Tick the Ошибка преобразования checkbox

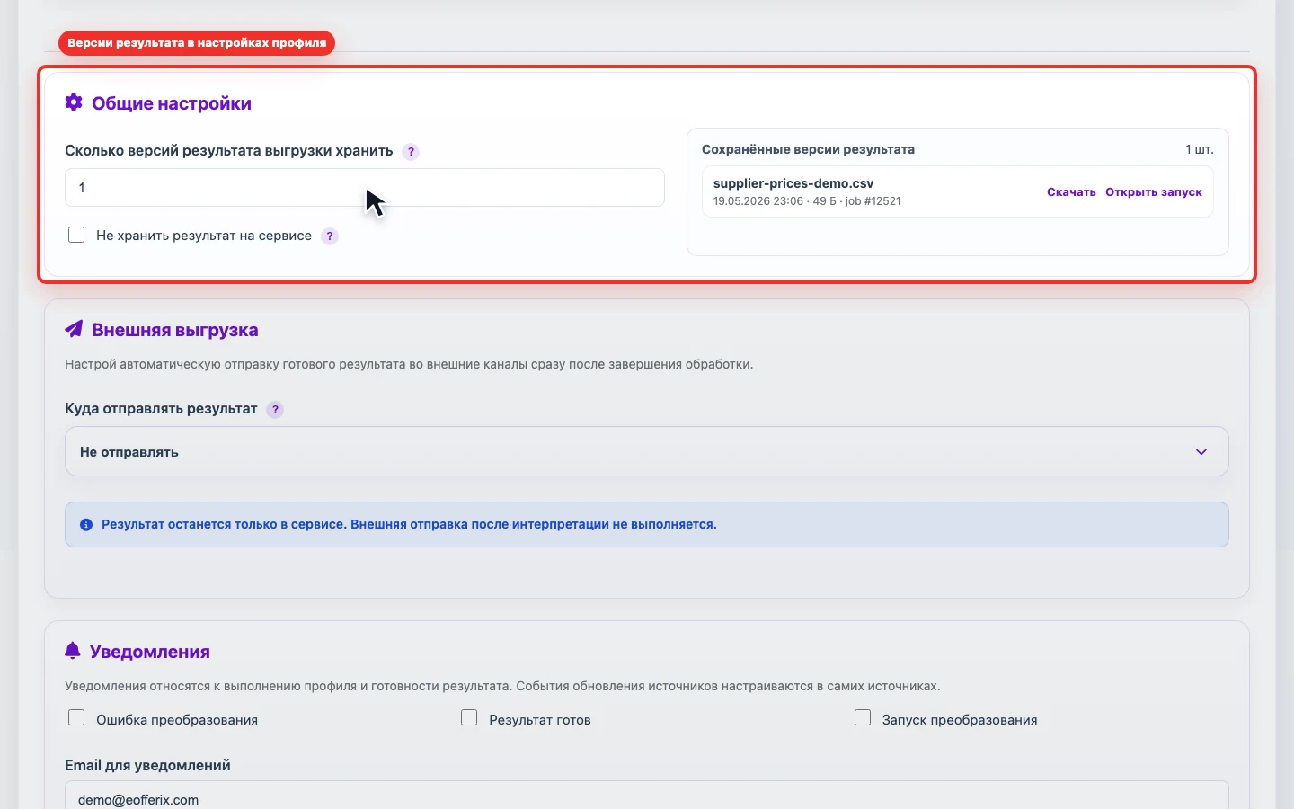(x=76, y=717)
